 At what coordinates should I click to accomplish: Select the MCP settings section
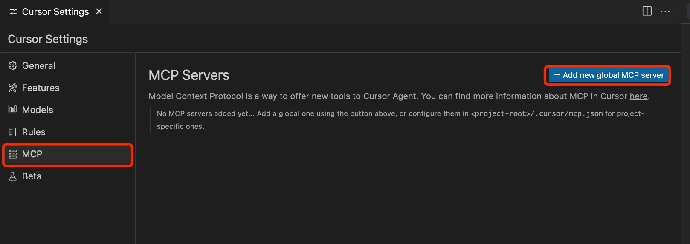point(68,154)
